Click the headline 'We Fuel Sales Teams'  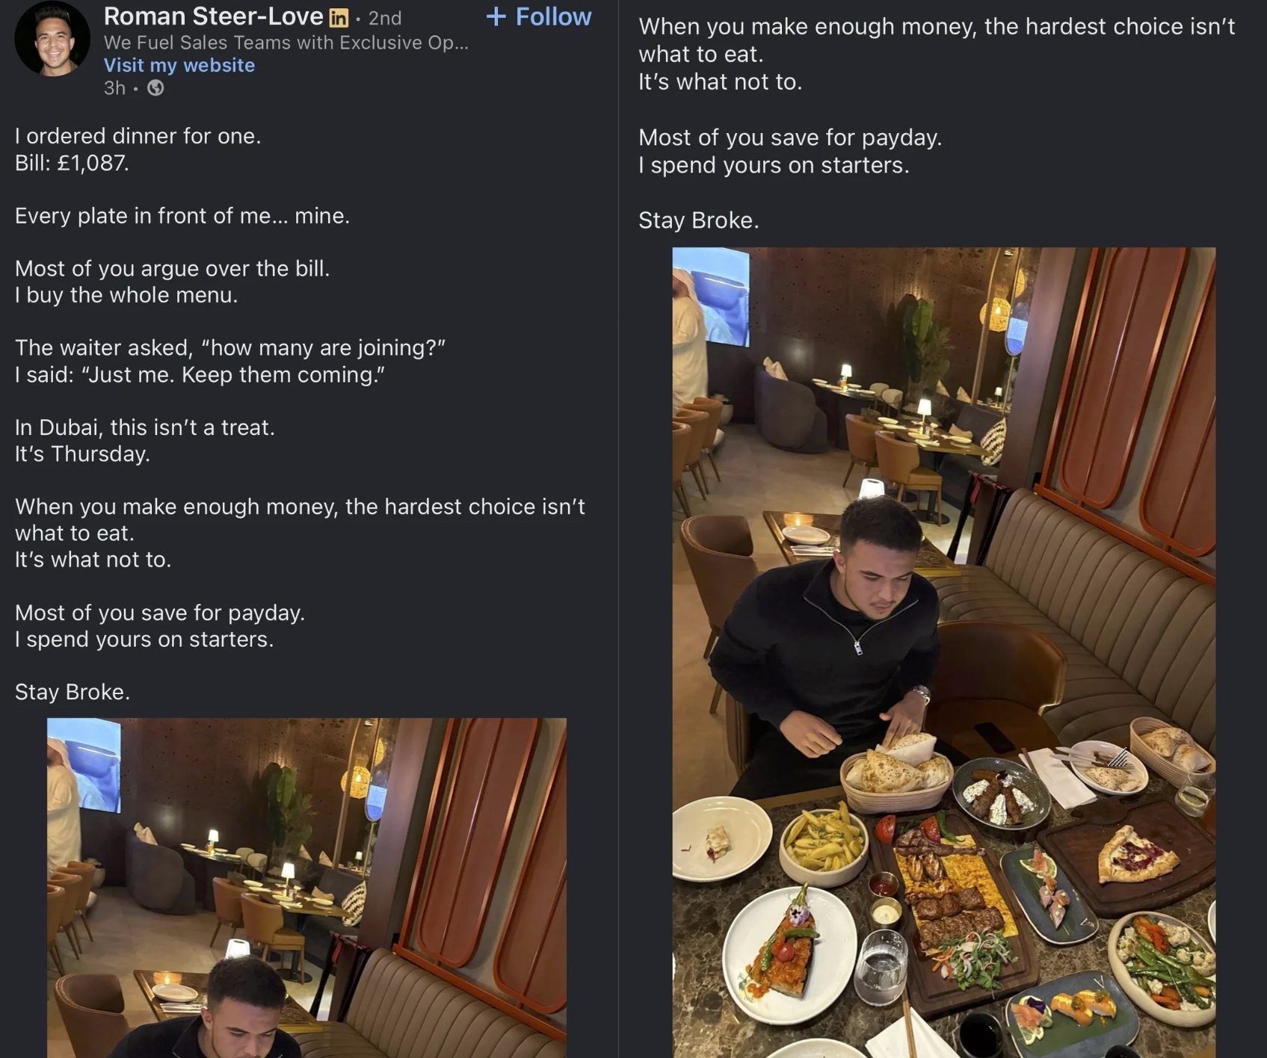click(286, 43)
